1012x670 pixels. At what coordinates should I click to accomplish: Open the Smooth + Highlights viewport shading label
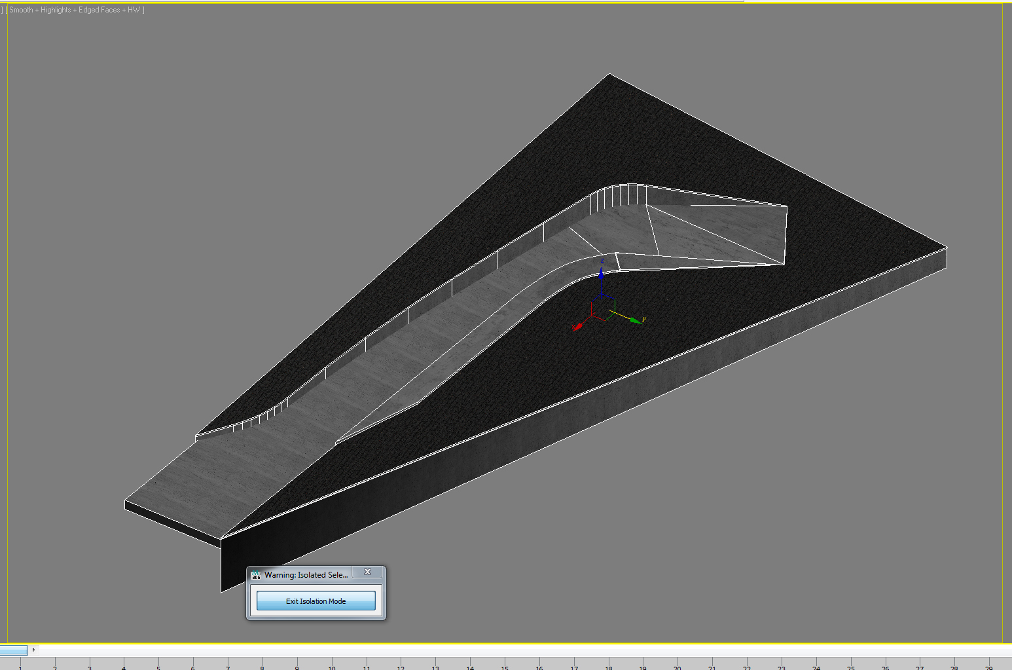(x=75, y=10)
